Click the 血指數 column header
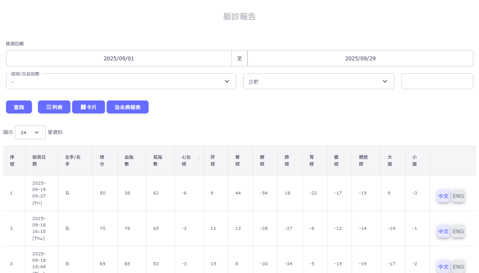The width and height of the screenshot is (479, 273). coord(129,160)
